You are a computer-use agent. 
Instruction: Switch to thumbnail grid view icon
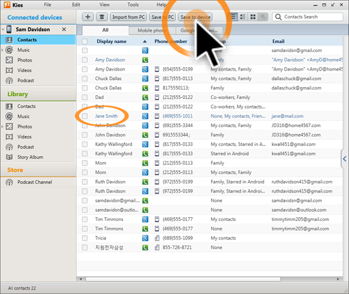pyautogui.click(x=253, y=17)
